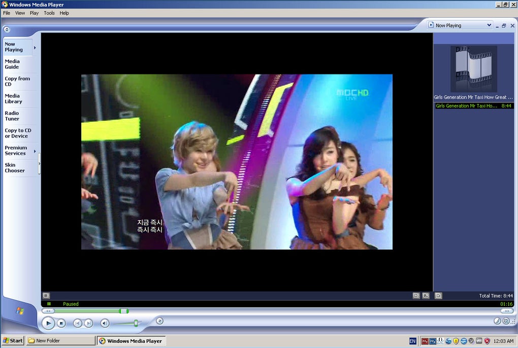Skip to the previous track
The height and width of the screenshot is (348, 518).
tap(77, 323)
